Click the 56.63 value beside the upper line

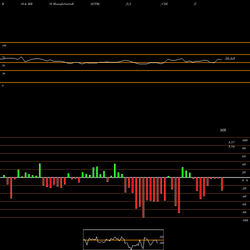230,58
